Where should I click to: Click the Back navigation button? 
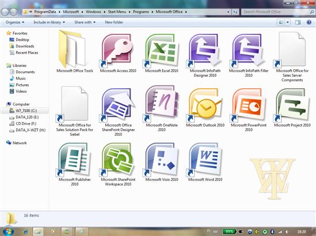click(x=5, y=12)
